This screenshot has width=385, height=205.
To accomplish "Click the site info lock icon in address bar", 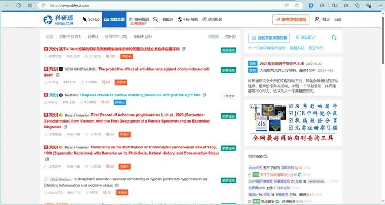I will 44,5.
